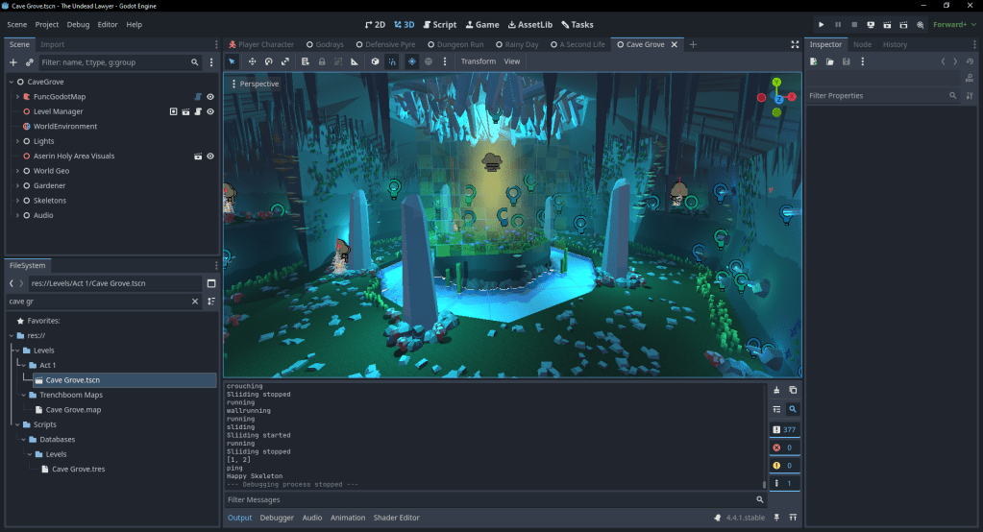The height and width of the screenshot is (532, 983).
Task: Open the Shader Editor bottom panel
Action: tap(396, 518)
